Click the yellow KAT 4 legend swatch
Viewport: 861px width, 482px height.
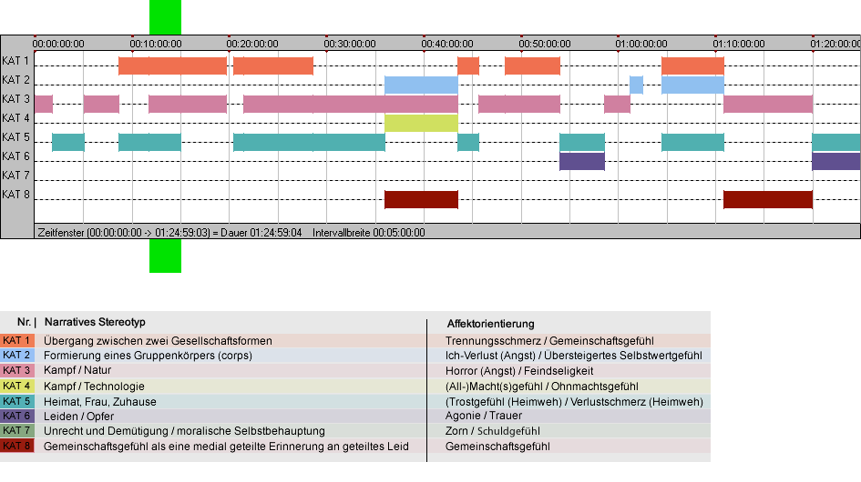(17, 386)
